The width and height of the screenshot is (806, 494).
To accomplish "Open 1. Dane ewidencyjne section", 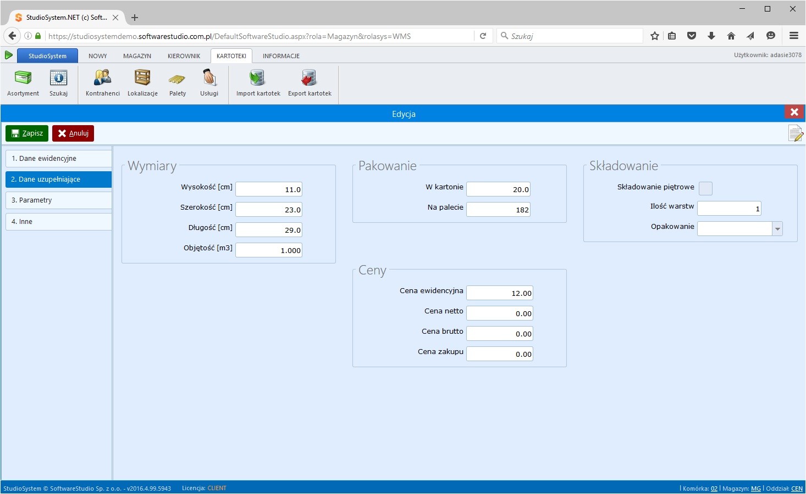I will pyautogui.click(x=58, y=159).
